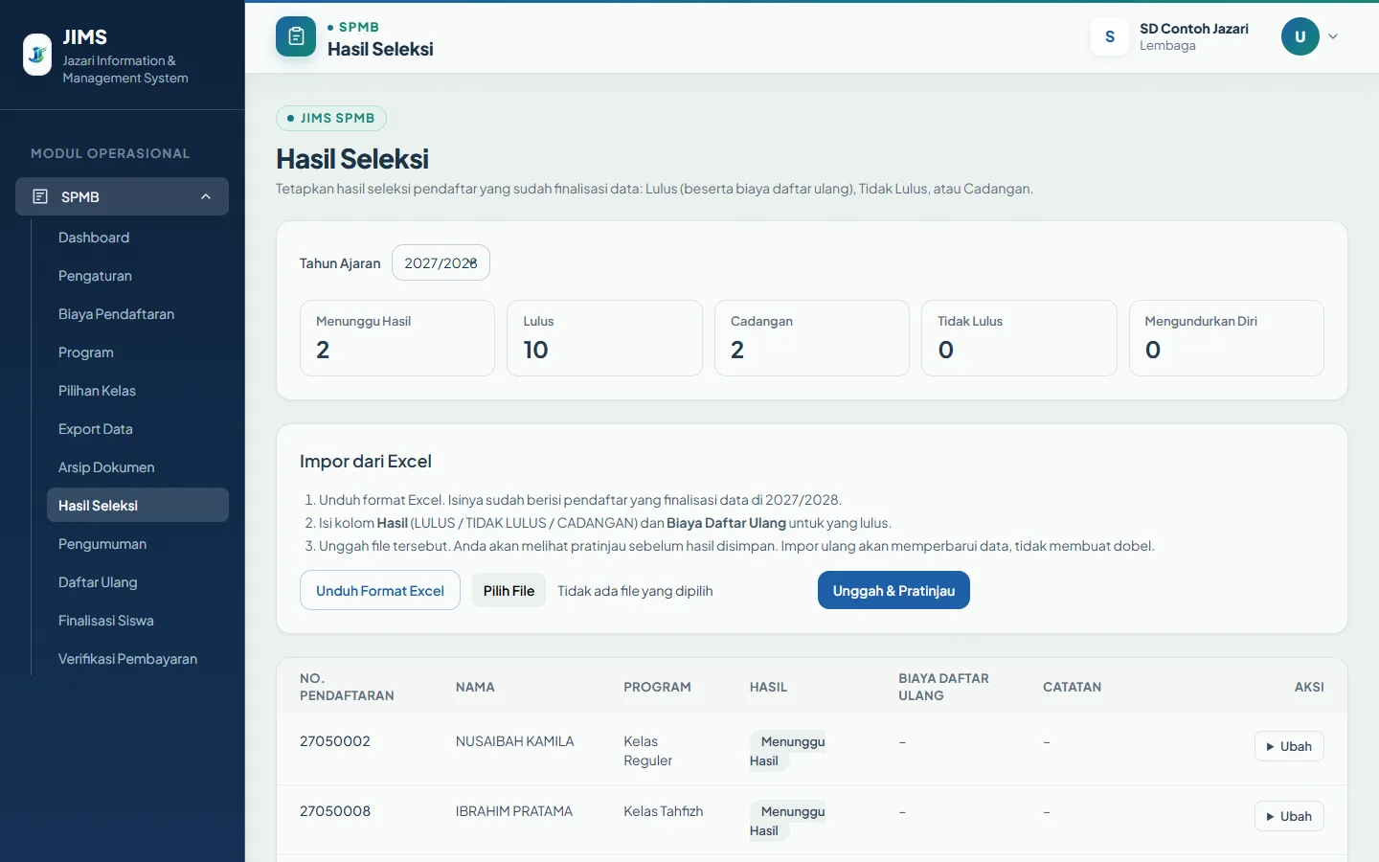
Task: Open the Tahun Ajaran 2027/2028 dropdown
Action: click(441, 262)
